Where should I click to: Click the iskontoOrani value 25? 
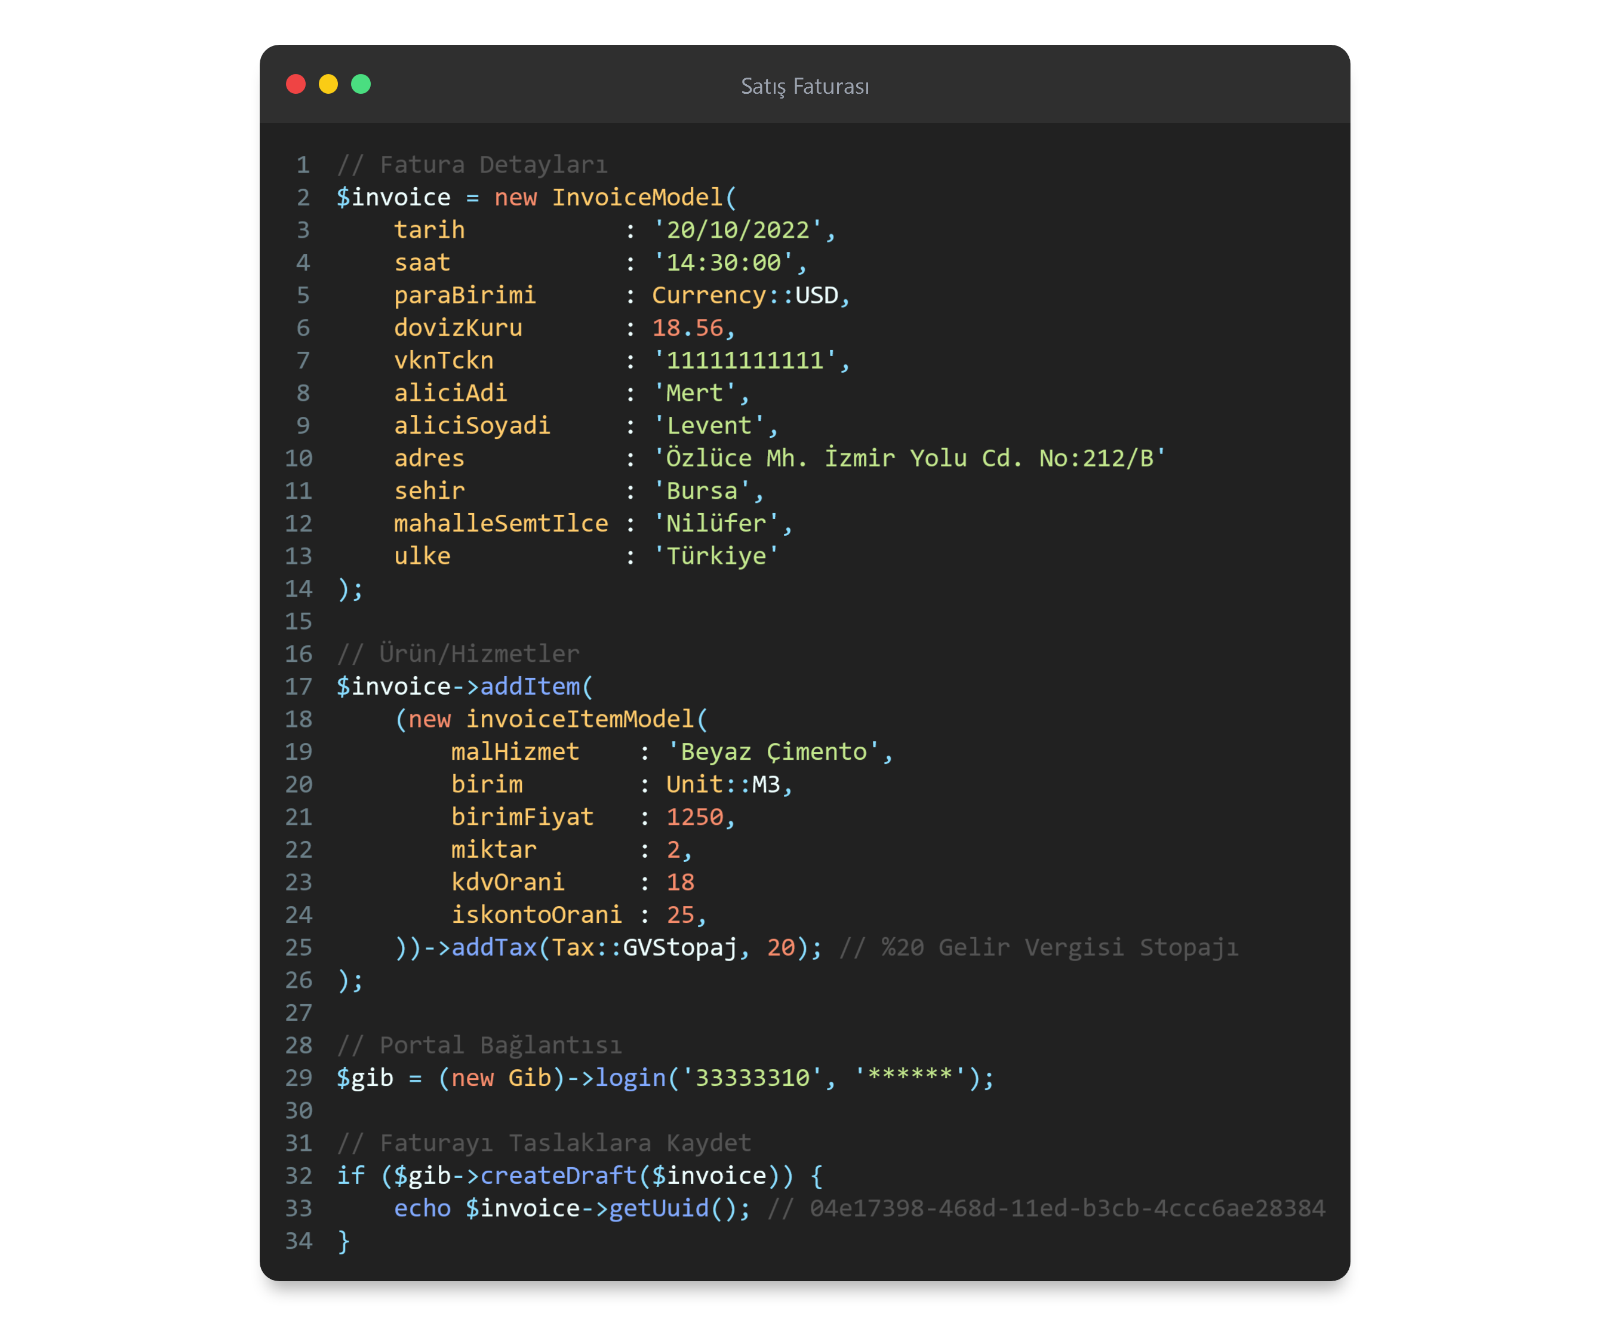pyautogui.click(x=681, y=915)
